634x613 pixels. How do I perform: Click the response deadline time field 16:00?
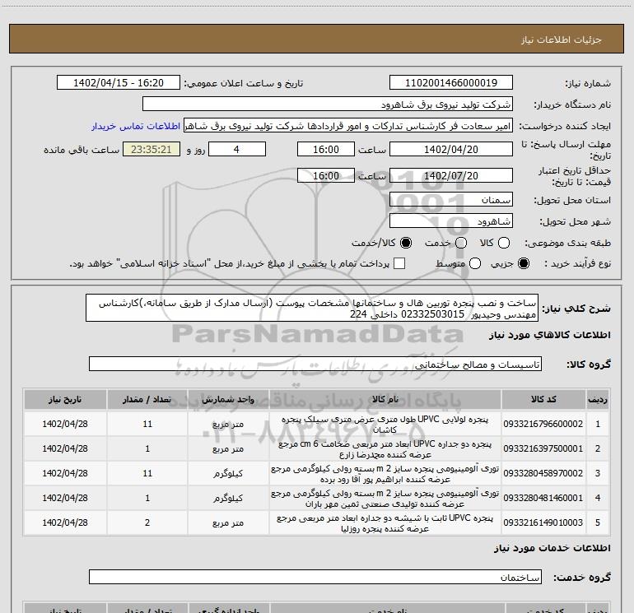pos(326,149)
